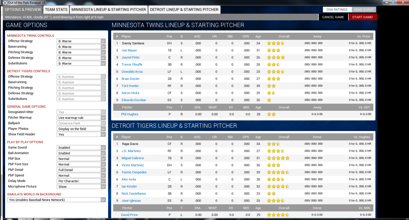This screenshot has height=220, width=409.
Task: Open PbP Detail dropdown
Action: point(81,170)
